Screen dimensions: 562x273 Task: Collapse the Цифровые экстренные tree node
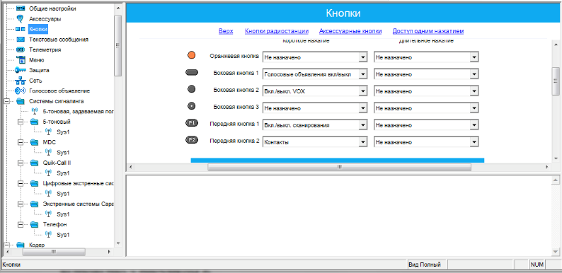20,183
